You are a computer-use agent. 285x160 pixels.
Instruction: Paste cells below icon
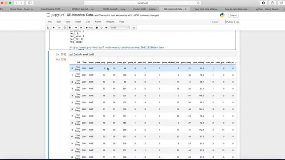pos(70,28)
